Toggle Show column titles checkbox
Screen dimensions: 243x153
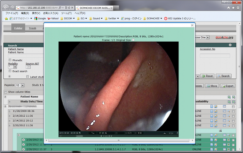[x=6, y=92]
